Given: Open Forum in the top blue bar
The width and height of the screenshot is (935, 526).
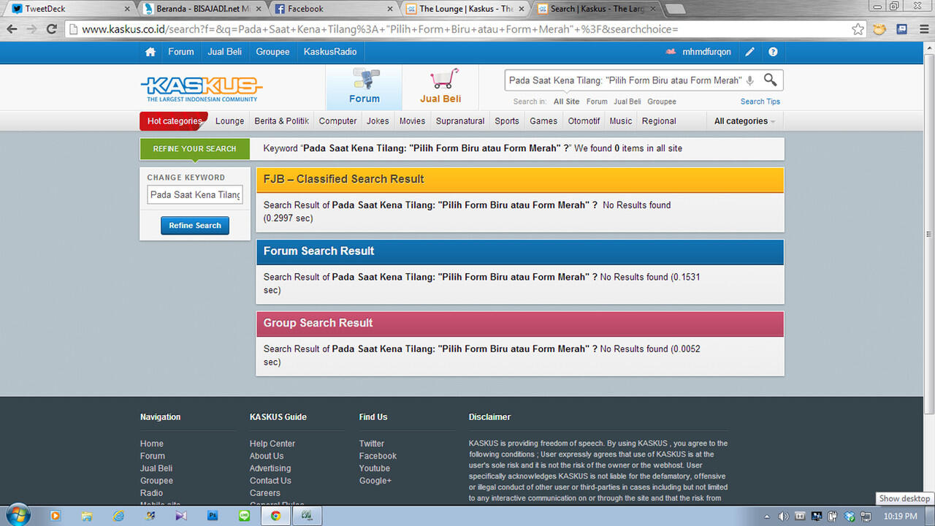Looking at the screenshot, I should click(181, 52).
